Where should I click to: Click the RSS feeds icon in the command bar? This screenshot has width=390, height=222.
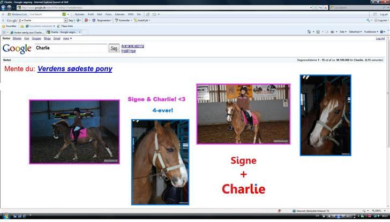point(318,32)
